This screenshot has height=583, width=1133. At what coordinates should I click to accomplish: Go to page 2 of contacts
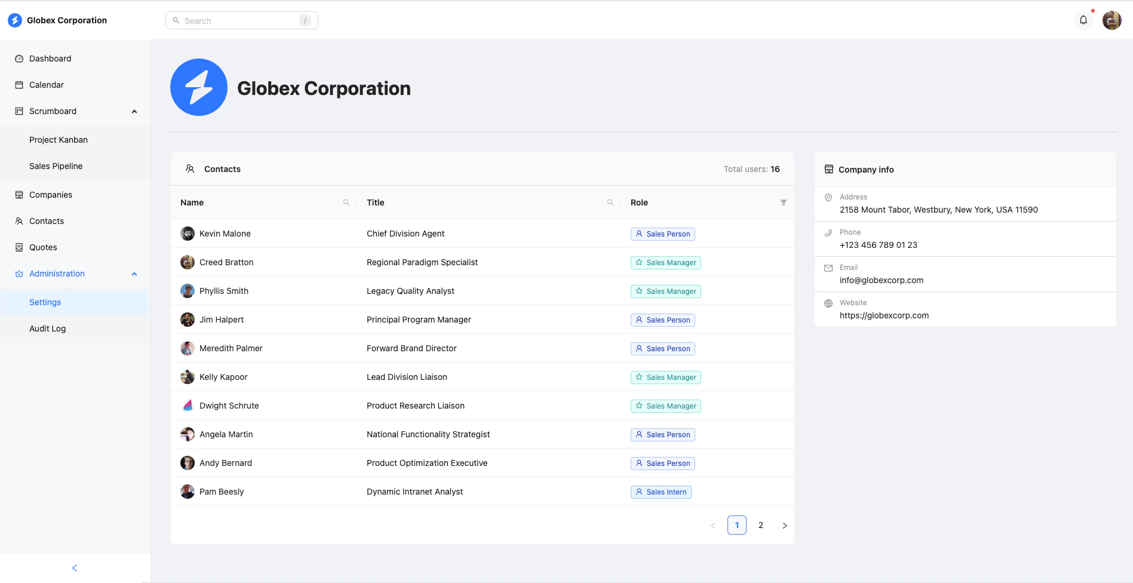(760, 525)
